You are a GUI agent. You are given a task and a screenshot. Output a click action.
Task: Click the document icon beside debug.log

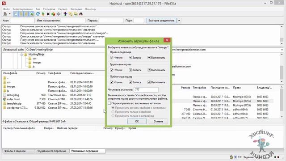coord(5,95)
